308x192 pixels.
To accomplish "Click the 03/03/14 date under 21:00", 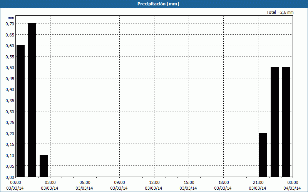I will [x=258, y=188].
